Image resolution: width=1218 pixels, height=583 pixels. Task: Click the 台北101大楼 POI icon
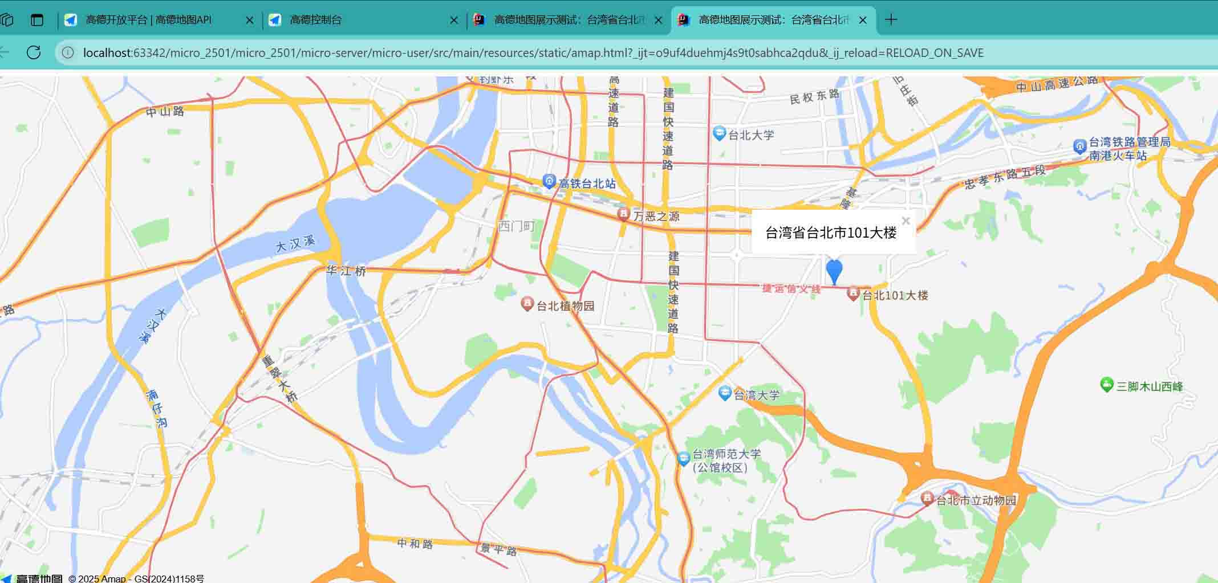click(x=853, y=294)
